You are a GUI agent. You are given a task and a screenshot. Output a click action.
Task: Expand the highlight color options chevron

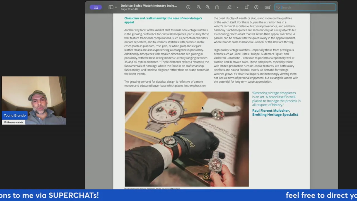[237, 7]
